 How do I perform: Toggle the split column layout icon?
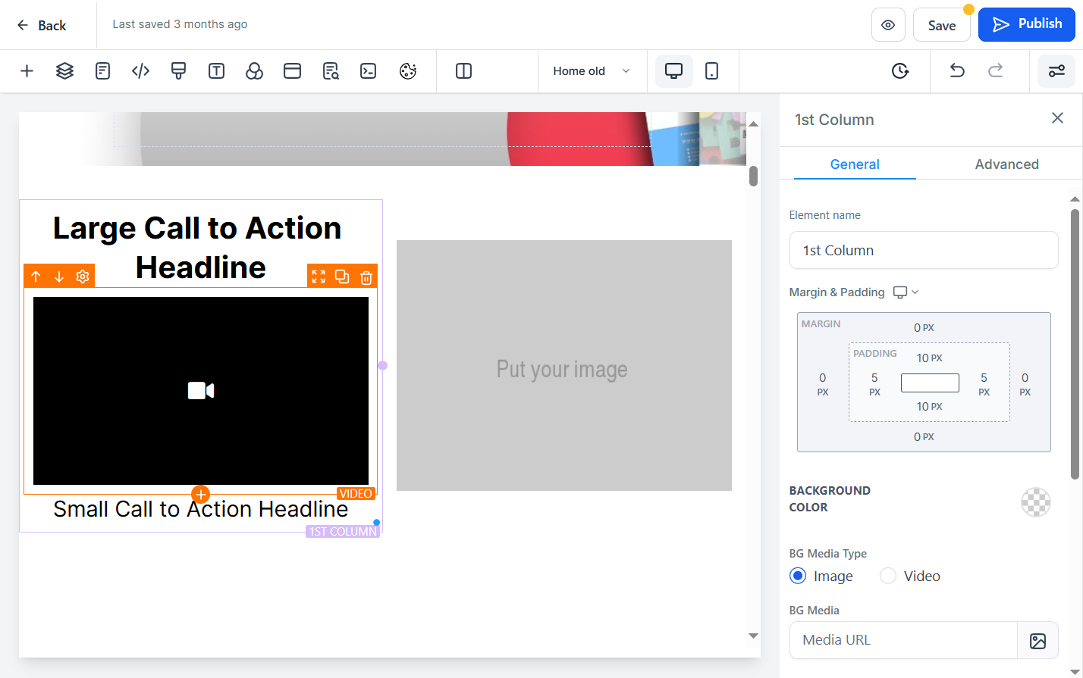(463, 71)
